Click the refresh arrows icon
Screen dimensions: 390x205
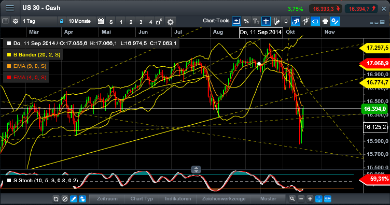(x=56, y=199)
